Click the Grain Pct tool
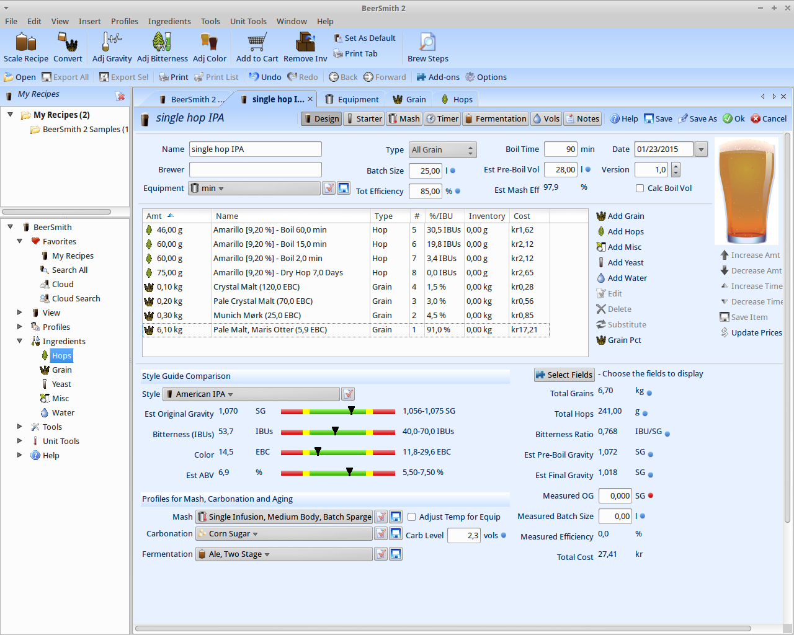794x635 pixels. click(x=619, y=340)
